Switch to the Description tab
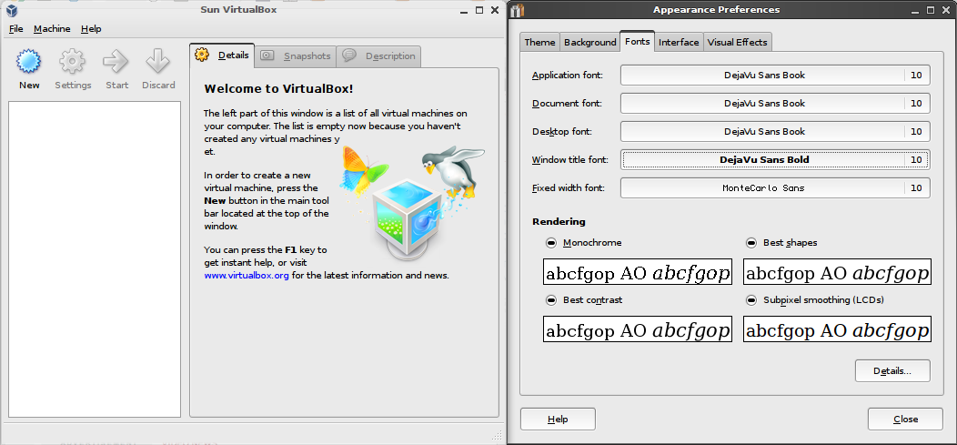 379,56
